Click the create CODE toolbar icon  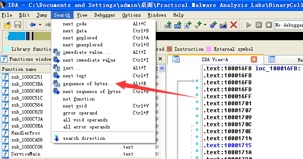[168, 25]
